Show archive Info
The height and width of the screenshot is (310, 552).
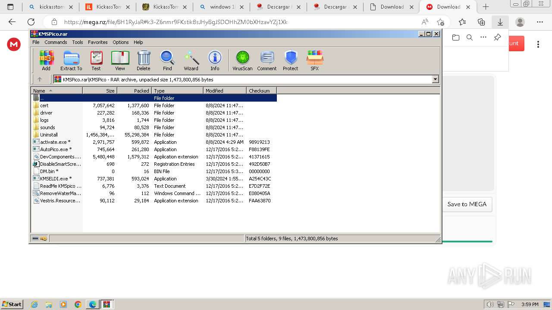pos(215,60)
